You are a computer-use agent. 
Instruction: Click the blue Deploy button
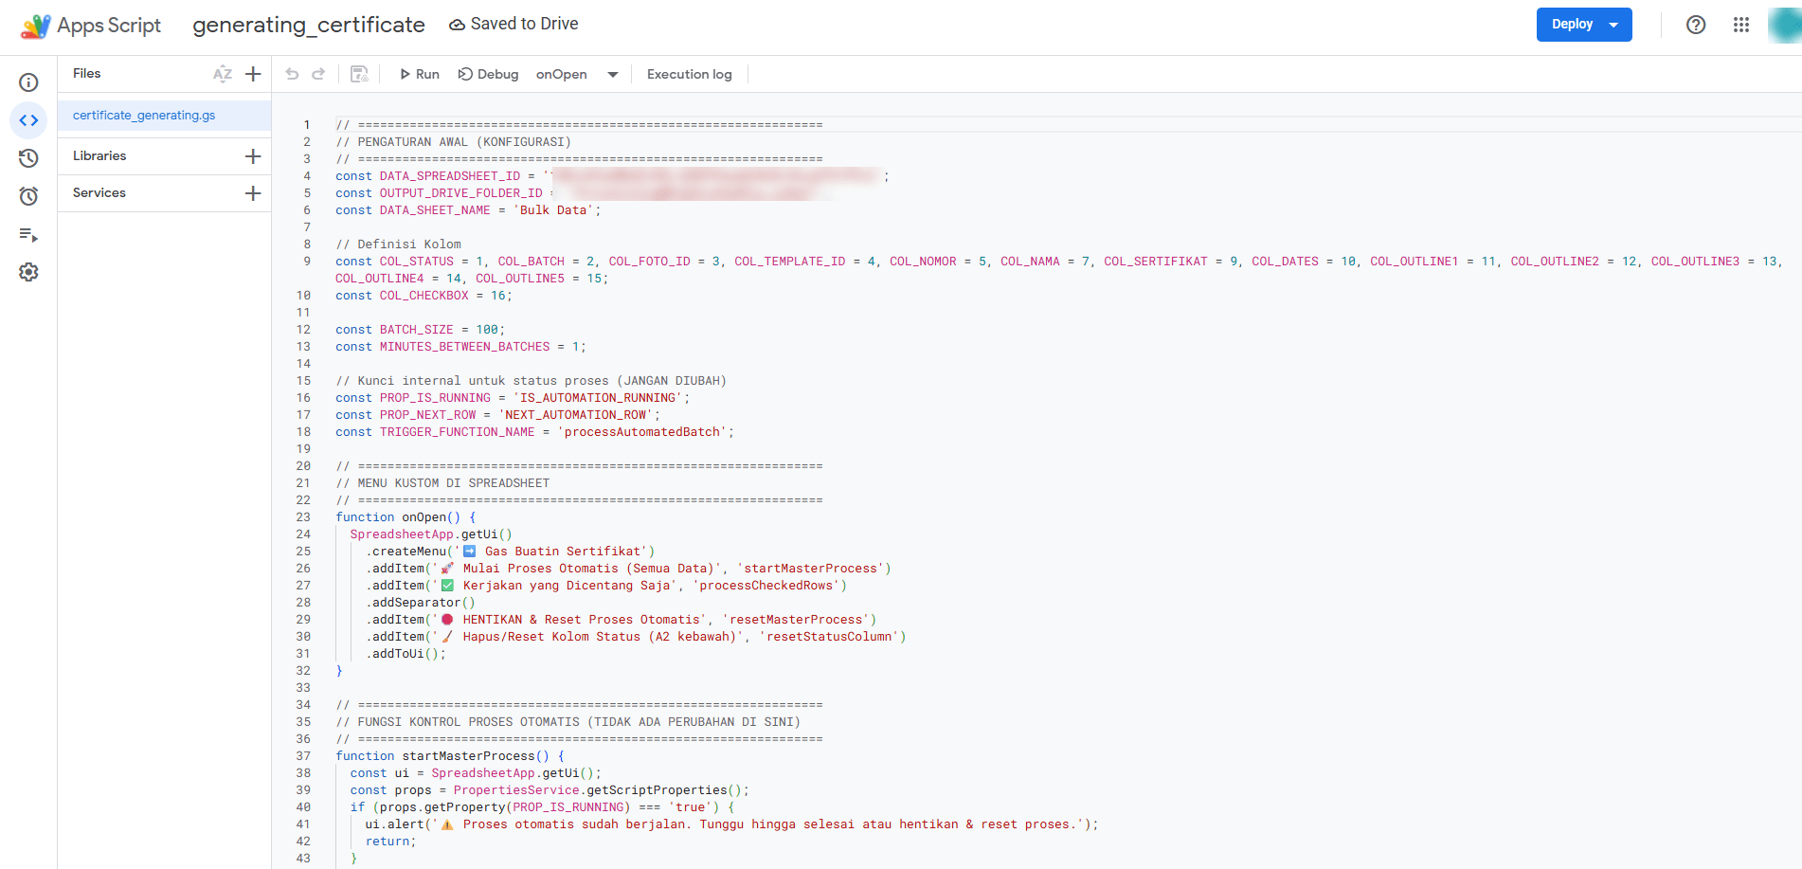[x=1584, y=25]
